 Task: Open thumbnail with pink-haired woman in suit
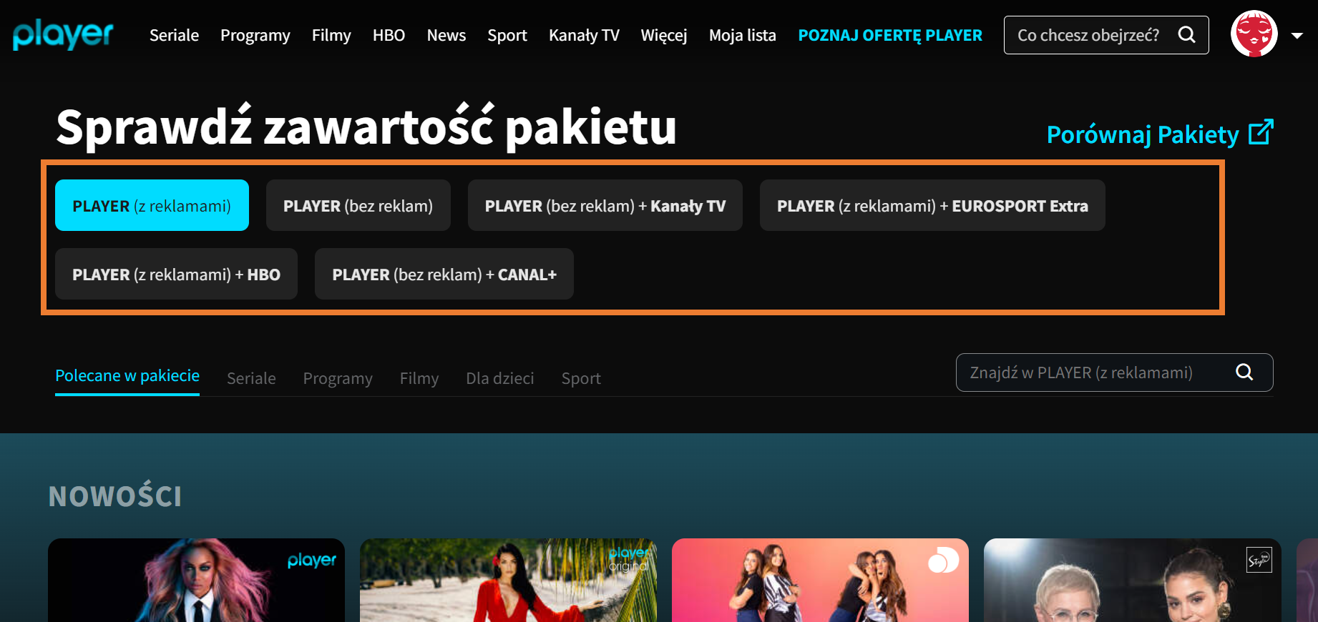tap(196, 580)
